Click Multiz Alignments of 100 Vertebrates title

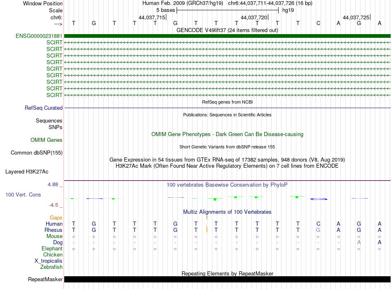227,212
